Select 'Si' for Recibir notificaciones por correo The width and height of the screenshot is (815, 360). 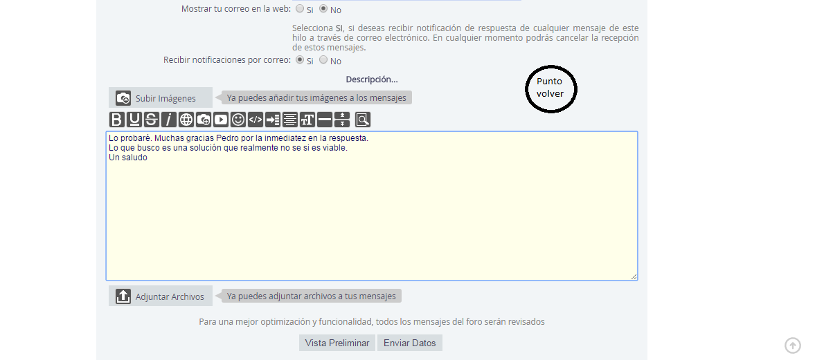click(x=300, y=60)
